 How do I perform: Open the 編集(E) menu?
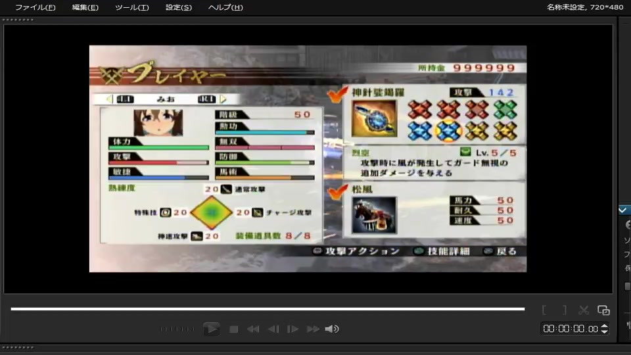[85, 7]
